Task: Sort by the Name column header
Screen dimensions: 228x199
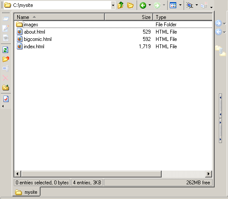Action: tap(59, 17)
